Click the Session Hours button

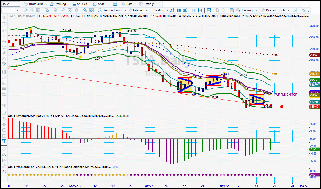coord(110,10)
